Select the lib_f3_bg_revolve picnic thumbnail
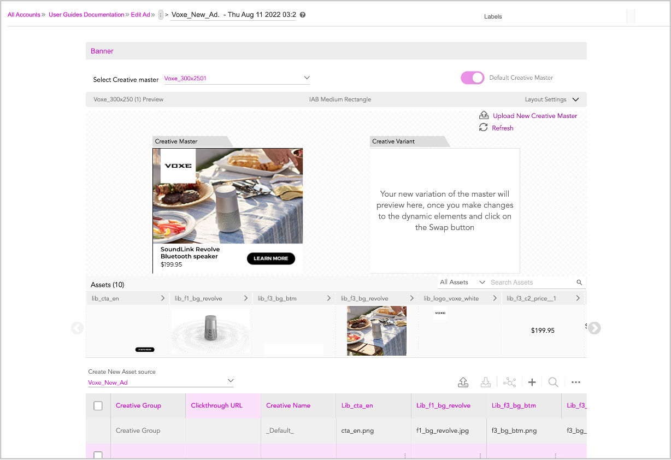Viewport: 671px width, 460px height. point(376,331)
